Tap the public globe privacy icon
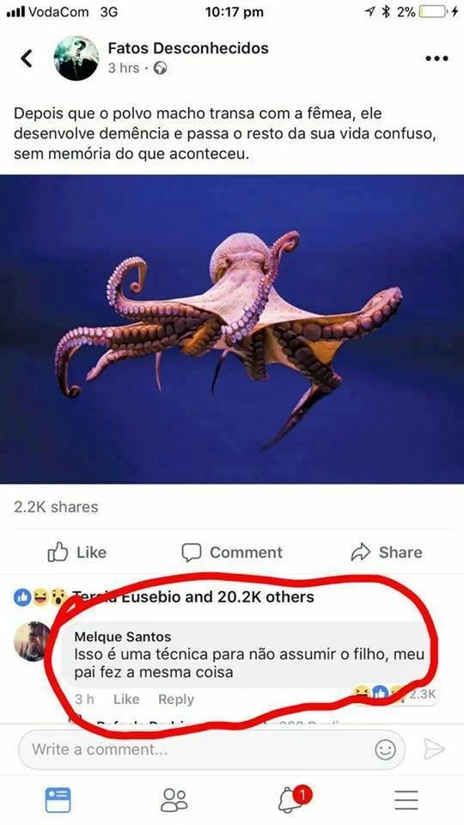 pos(160,69)
